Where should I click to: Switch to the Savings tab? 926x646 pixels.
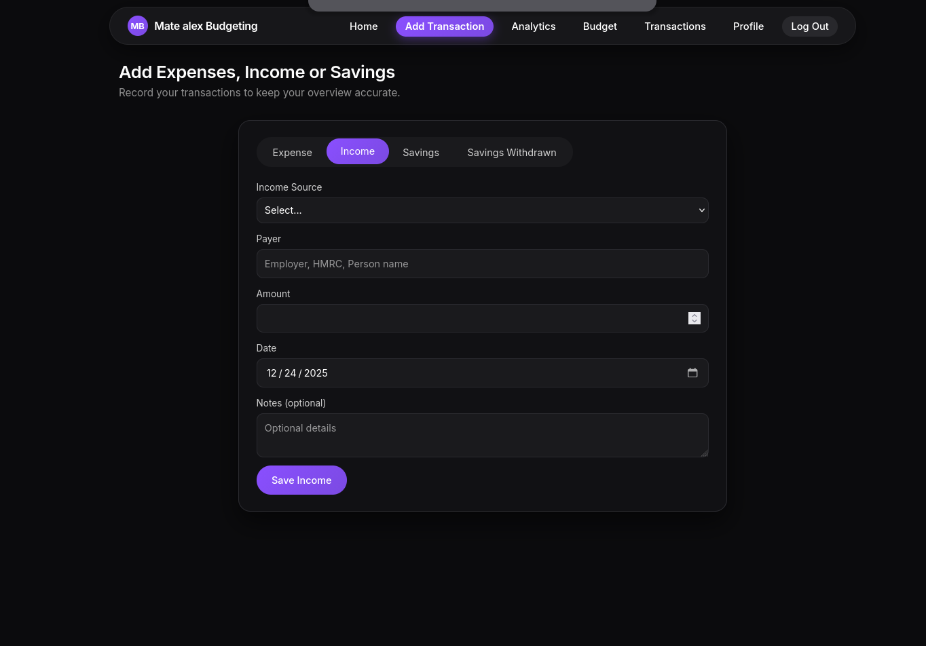point(420,152)
